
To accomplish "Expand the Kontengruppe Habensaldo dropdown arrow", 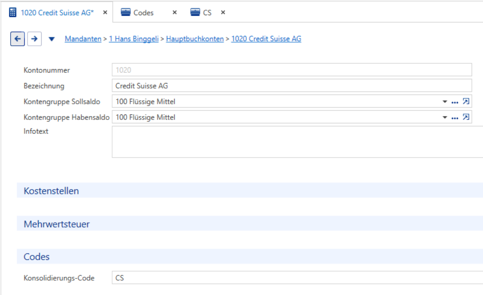I will [x=445, y=117].
